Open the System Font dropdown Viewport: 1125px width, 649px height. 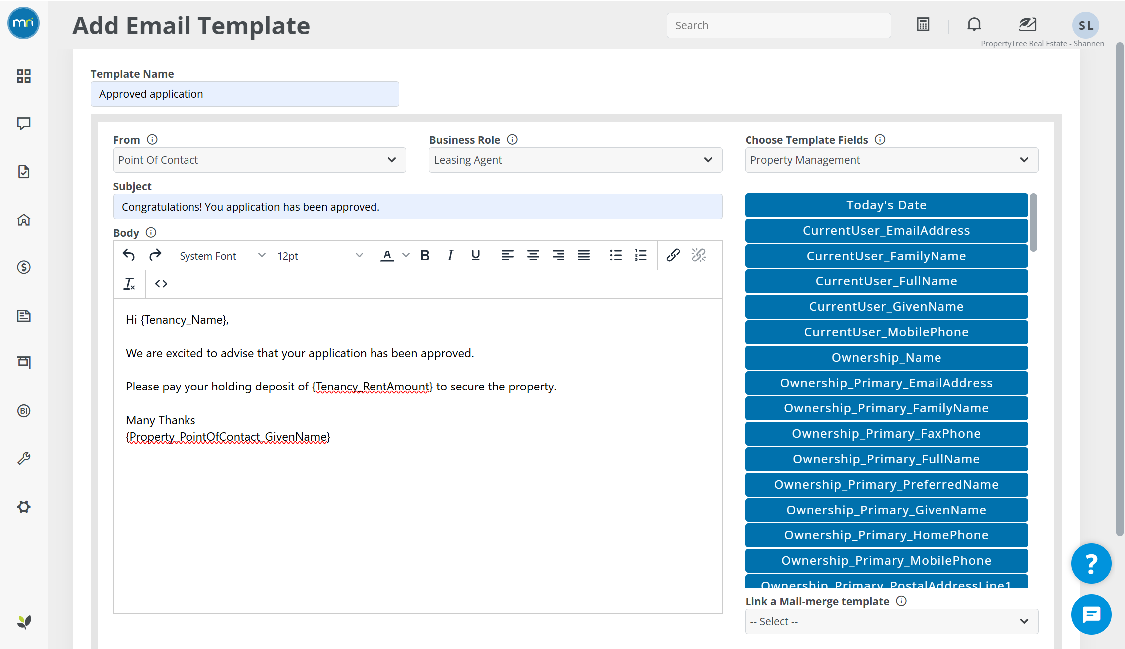coord(222,256)
